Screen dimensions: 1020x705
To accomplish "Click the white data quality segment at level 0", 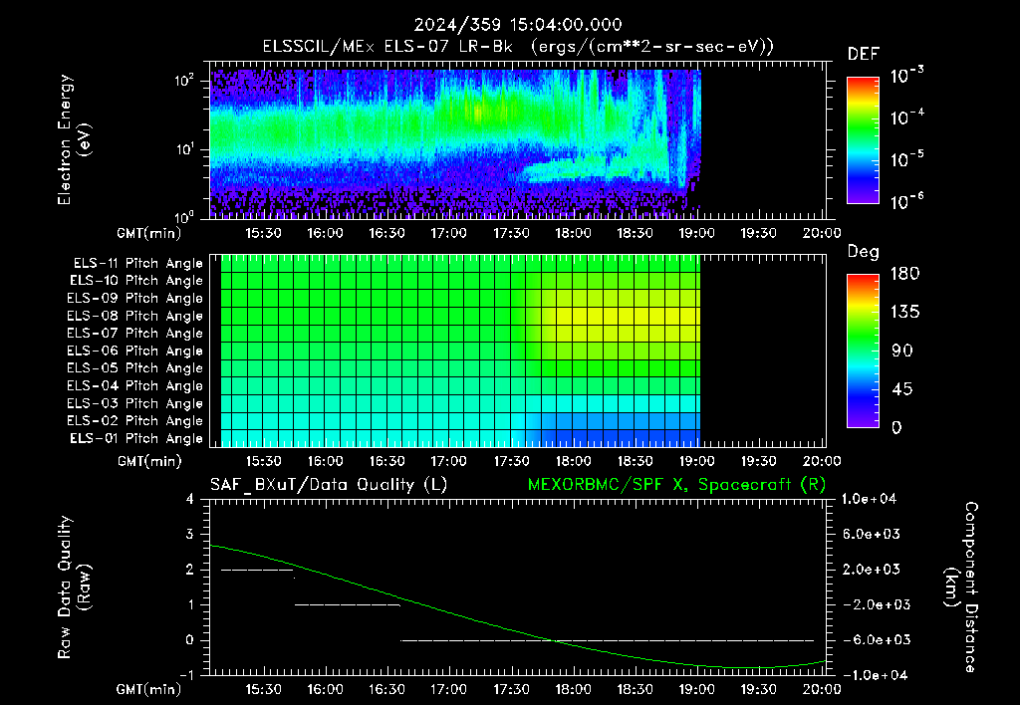I will [607, 640].
